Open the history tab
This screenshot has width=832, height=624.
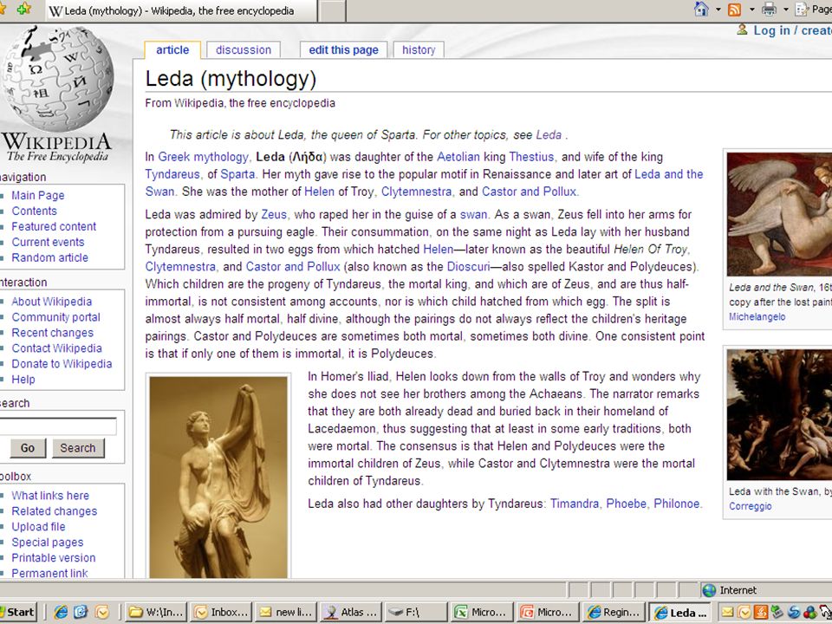pos(419,50)
